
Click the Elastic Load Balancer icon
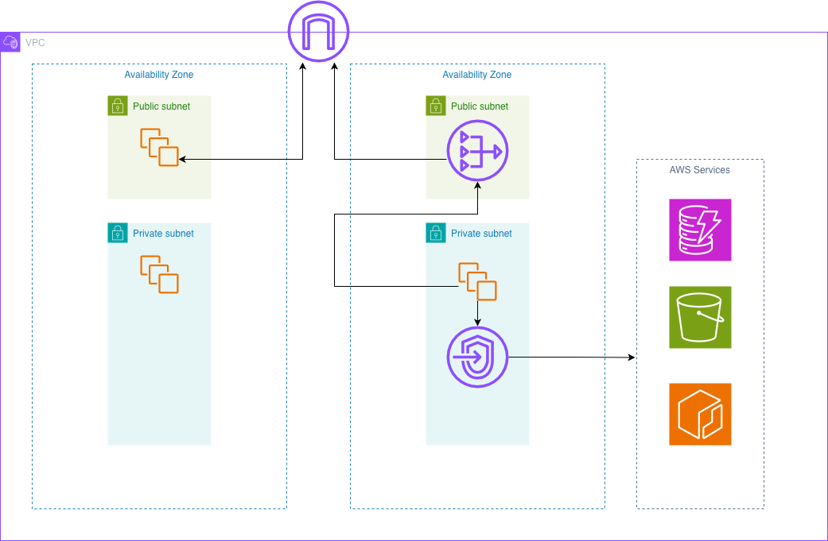pos(477,150)
